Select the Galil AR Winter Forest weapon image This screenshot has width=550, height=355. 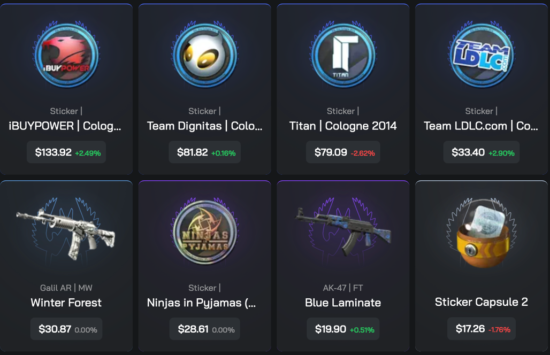[66, 234]
